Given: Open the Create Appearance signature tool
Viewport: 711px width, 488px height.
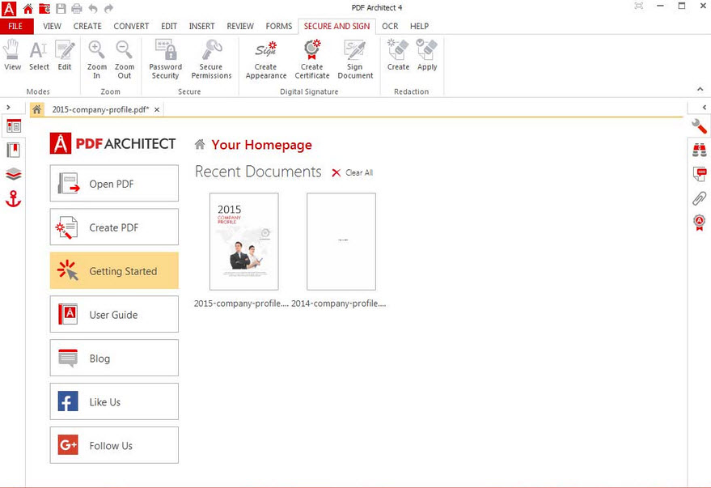Looking at the screenshot, I should [x=265, y=58].
